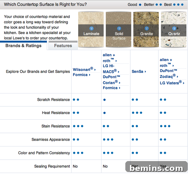
Task: Click the Stain Resistance row label
Action: tap(56, 126)
